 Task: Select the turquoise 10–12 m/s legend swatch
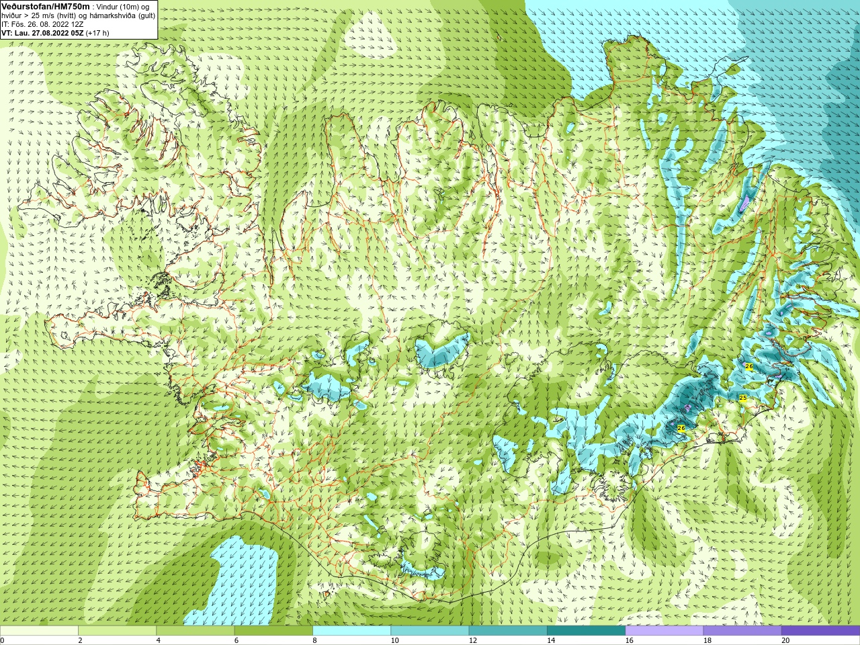430,631
